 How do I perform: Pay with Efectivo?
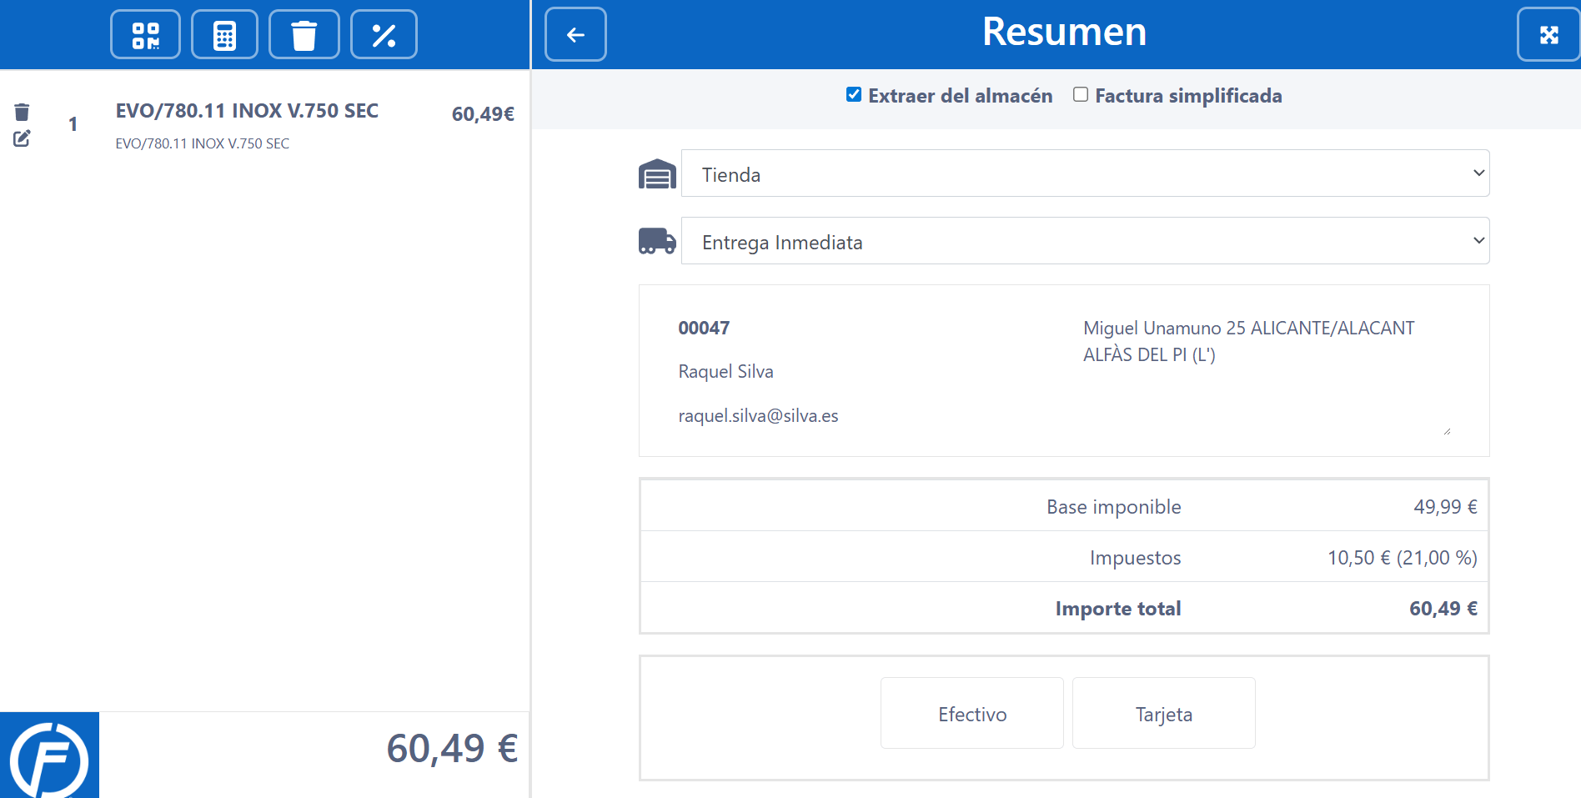pyautogui.click(x=972, y=714)
